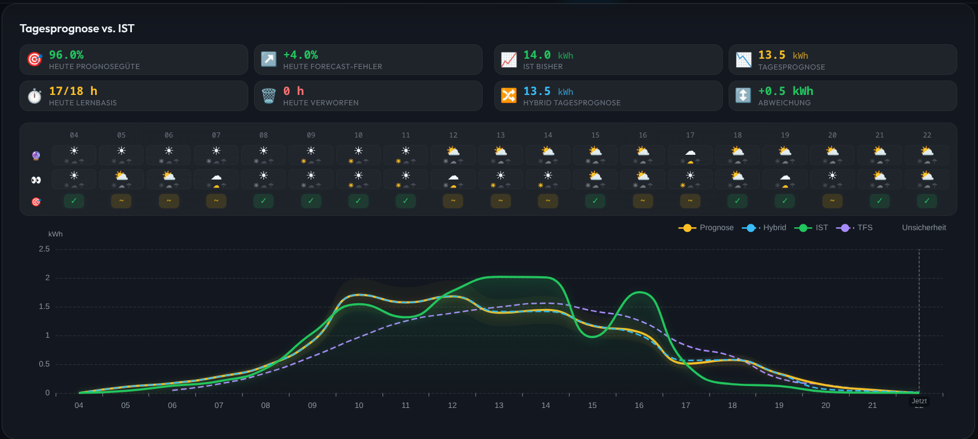Click the "Tagesprognose vs. IST" heading

tap(77, 29)
